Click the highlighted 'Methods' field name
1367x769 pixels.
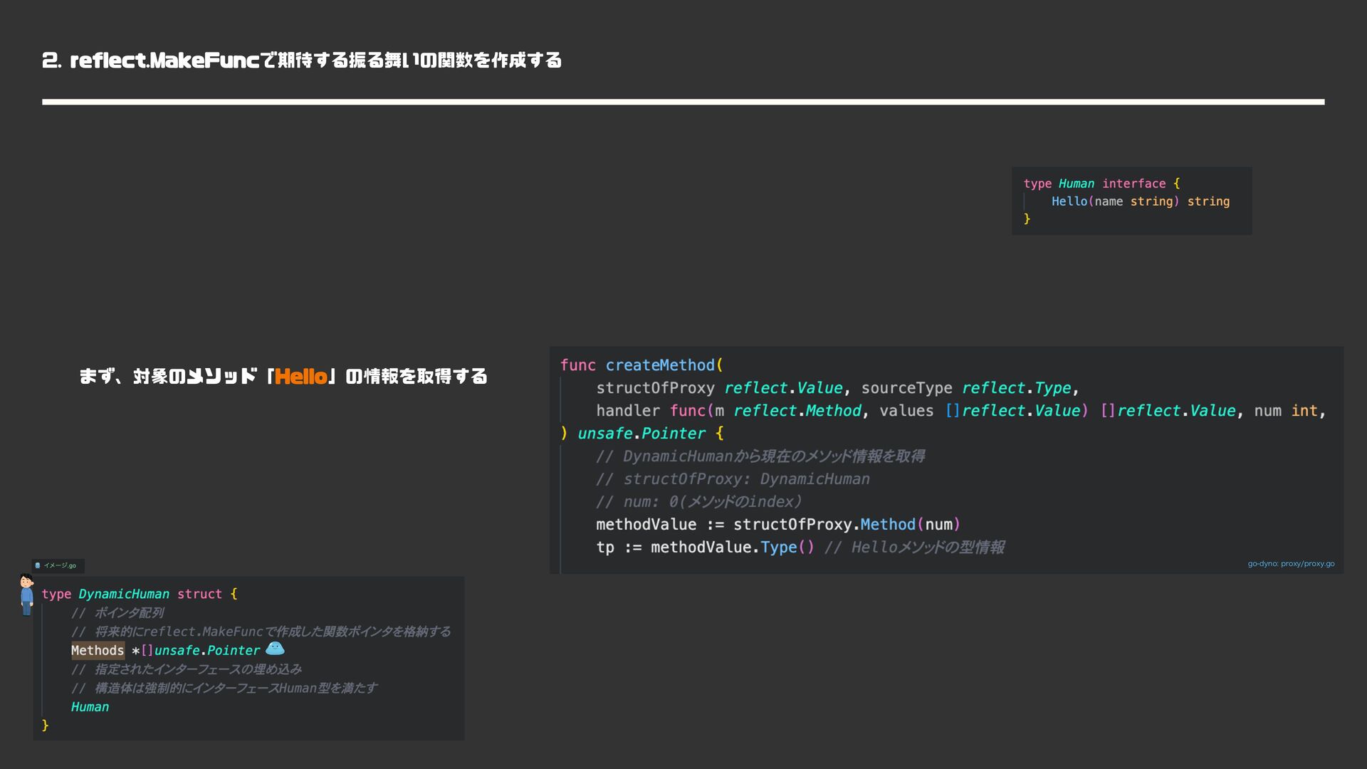click(98, 650)
